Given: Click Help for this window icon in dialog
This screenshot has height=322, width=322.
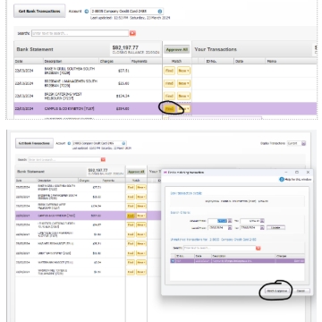Looking at the screenshot, I should point(282,180).
